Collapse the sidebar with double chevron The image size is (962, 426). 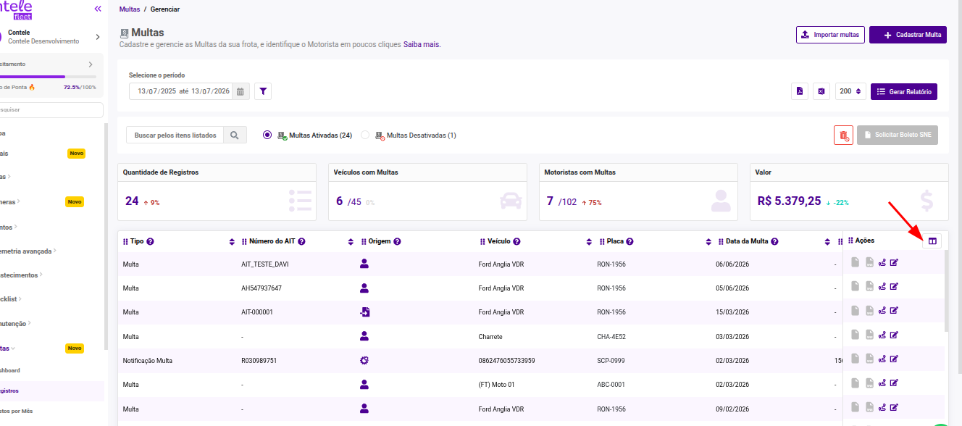point(98,9)
